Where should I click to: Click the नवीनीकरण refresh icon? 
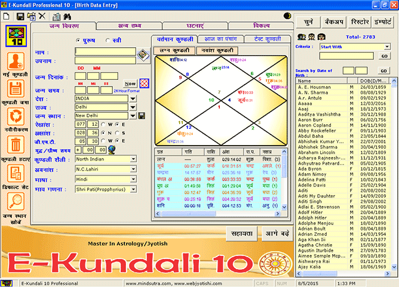tap(16, 116)
